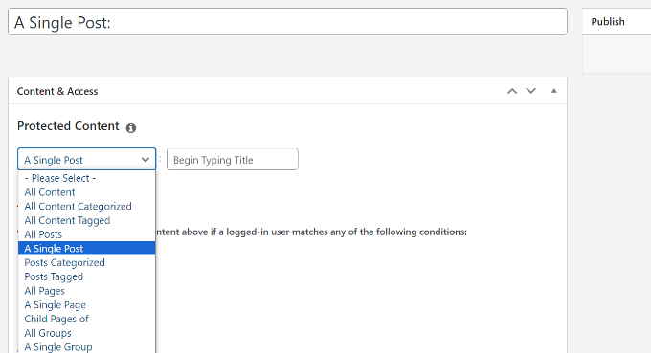651x353 pixels.
Task: Click the Content & Access heading
Action: point(57,91)
